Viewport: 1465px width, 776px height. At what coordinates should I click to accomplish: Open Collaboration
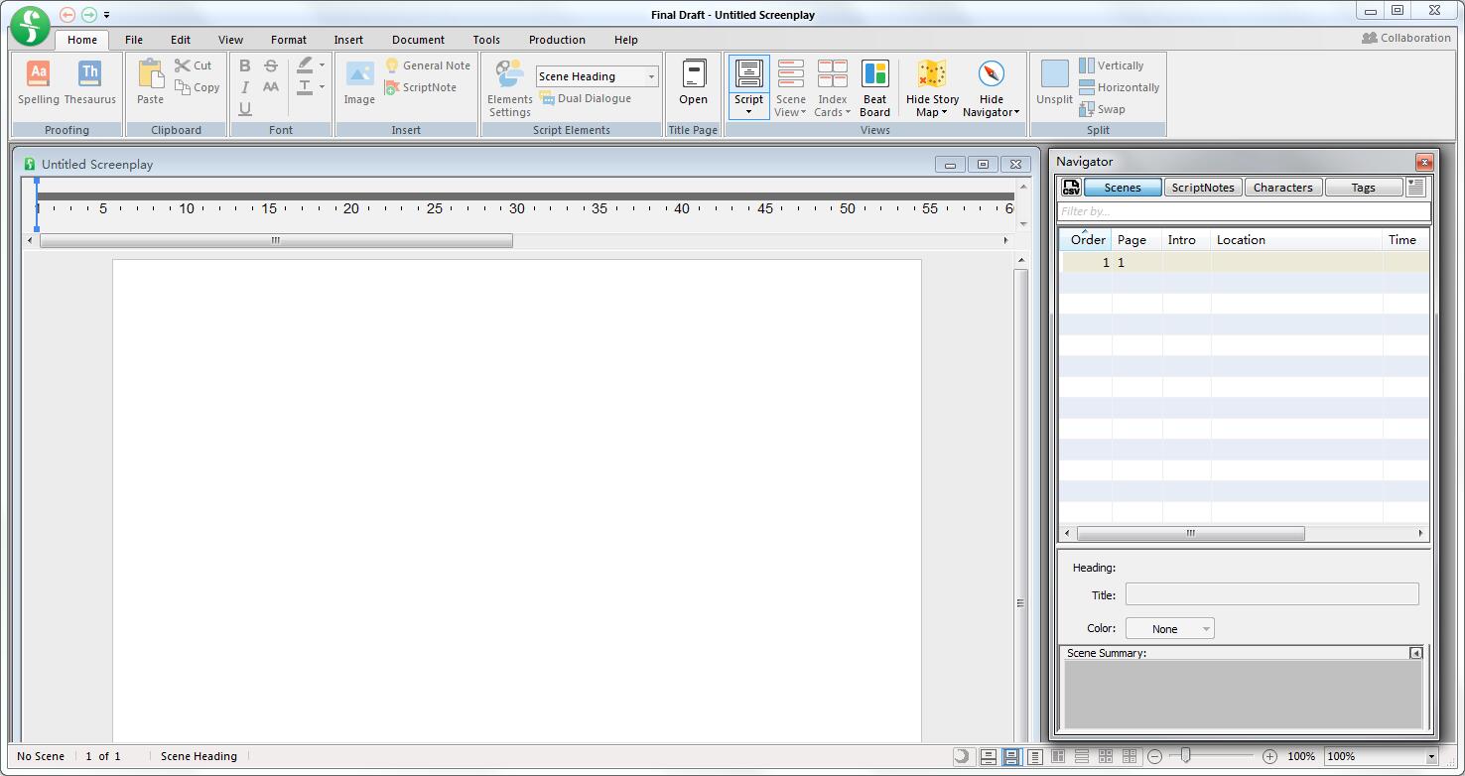pos(1406,38)
